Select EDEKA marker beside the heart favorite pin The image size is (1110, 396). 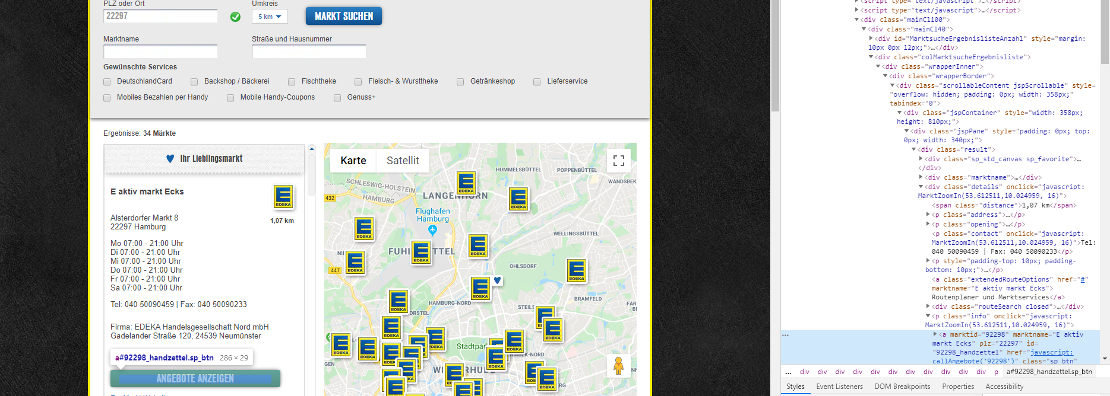[480, 289]
